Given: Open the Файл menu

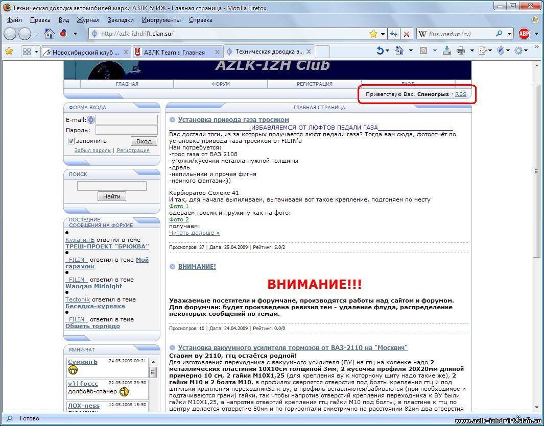Looking at the screenshot, I should coord(14,20).
